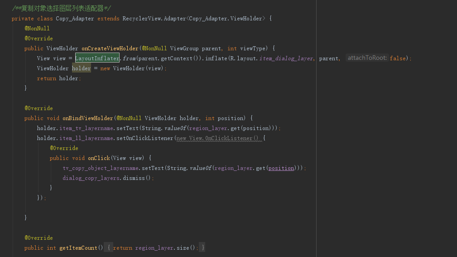Click the standalone @NonNull annotation line
This screenshot has width=457, height=257.
pos(37,28)
